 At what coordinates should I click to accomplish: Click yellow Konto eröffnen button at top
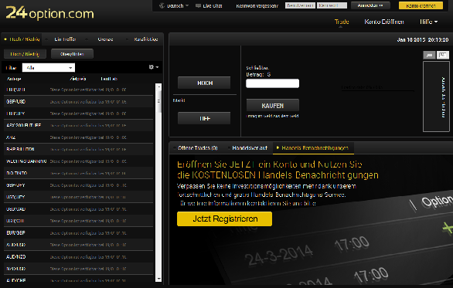click(x=421, y=5)
